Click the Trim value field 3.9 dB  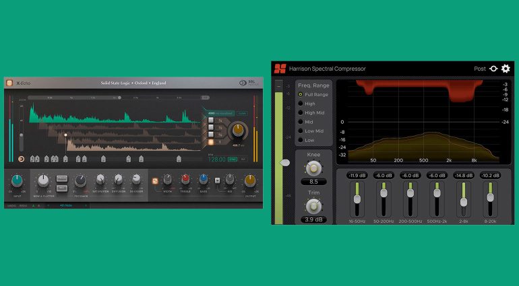pos(313,219)
